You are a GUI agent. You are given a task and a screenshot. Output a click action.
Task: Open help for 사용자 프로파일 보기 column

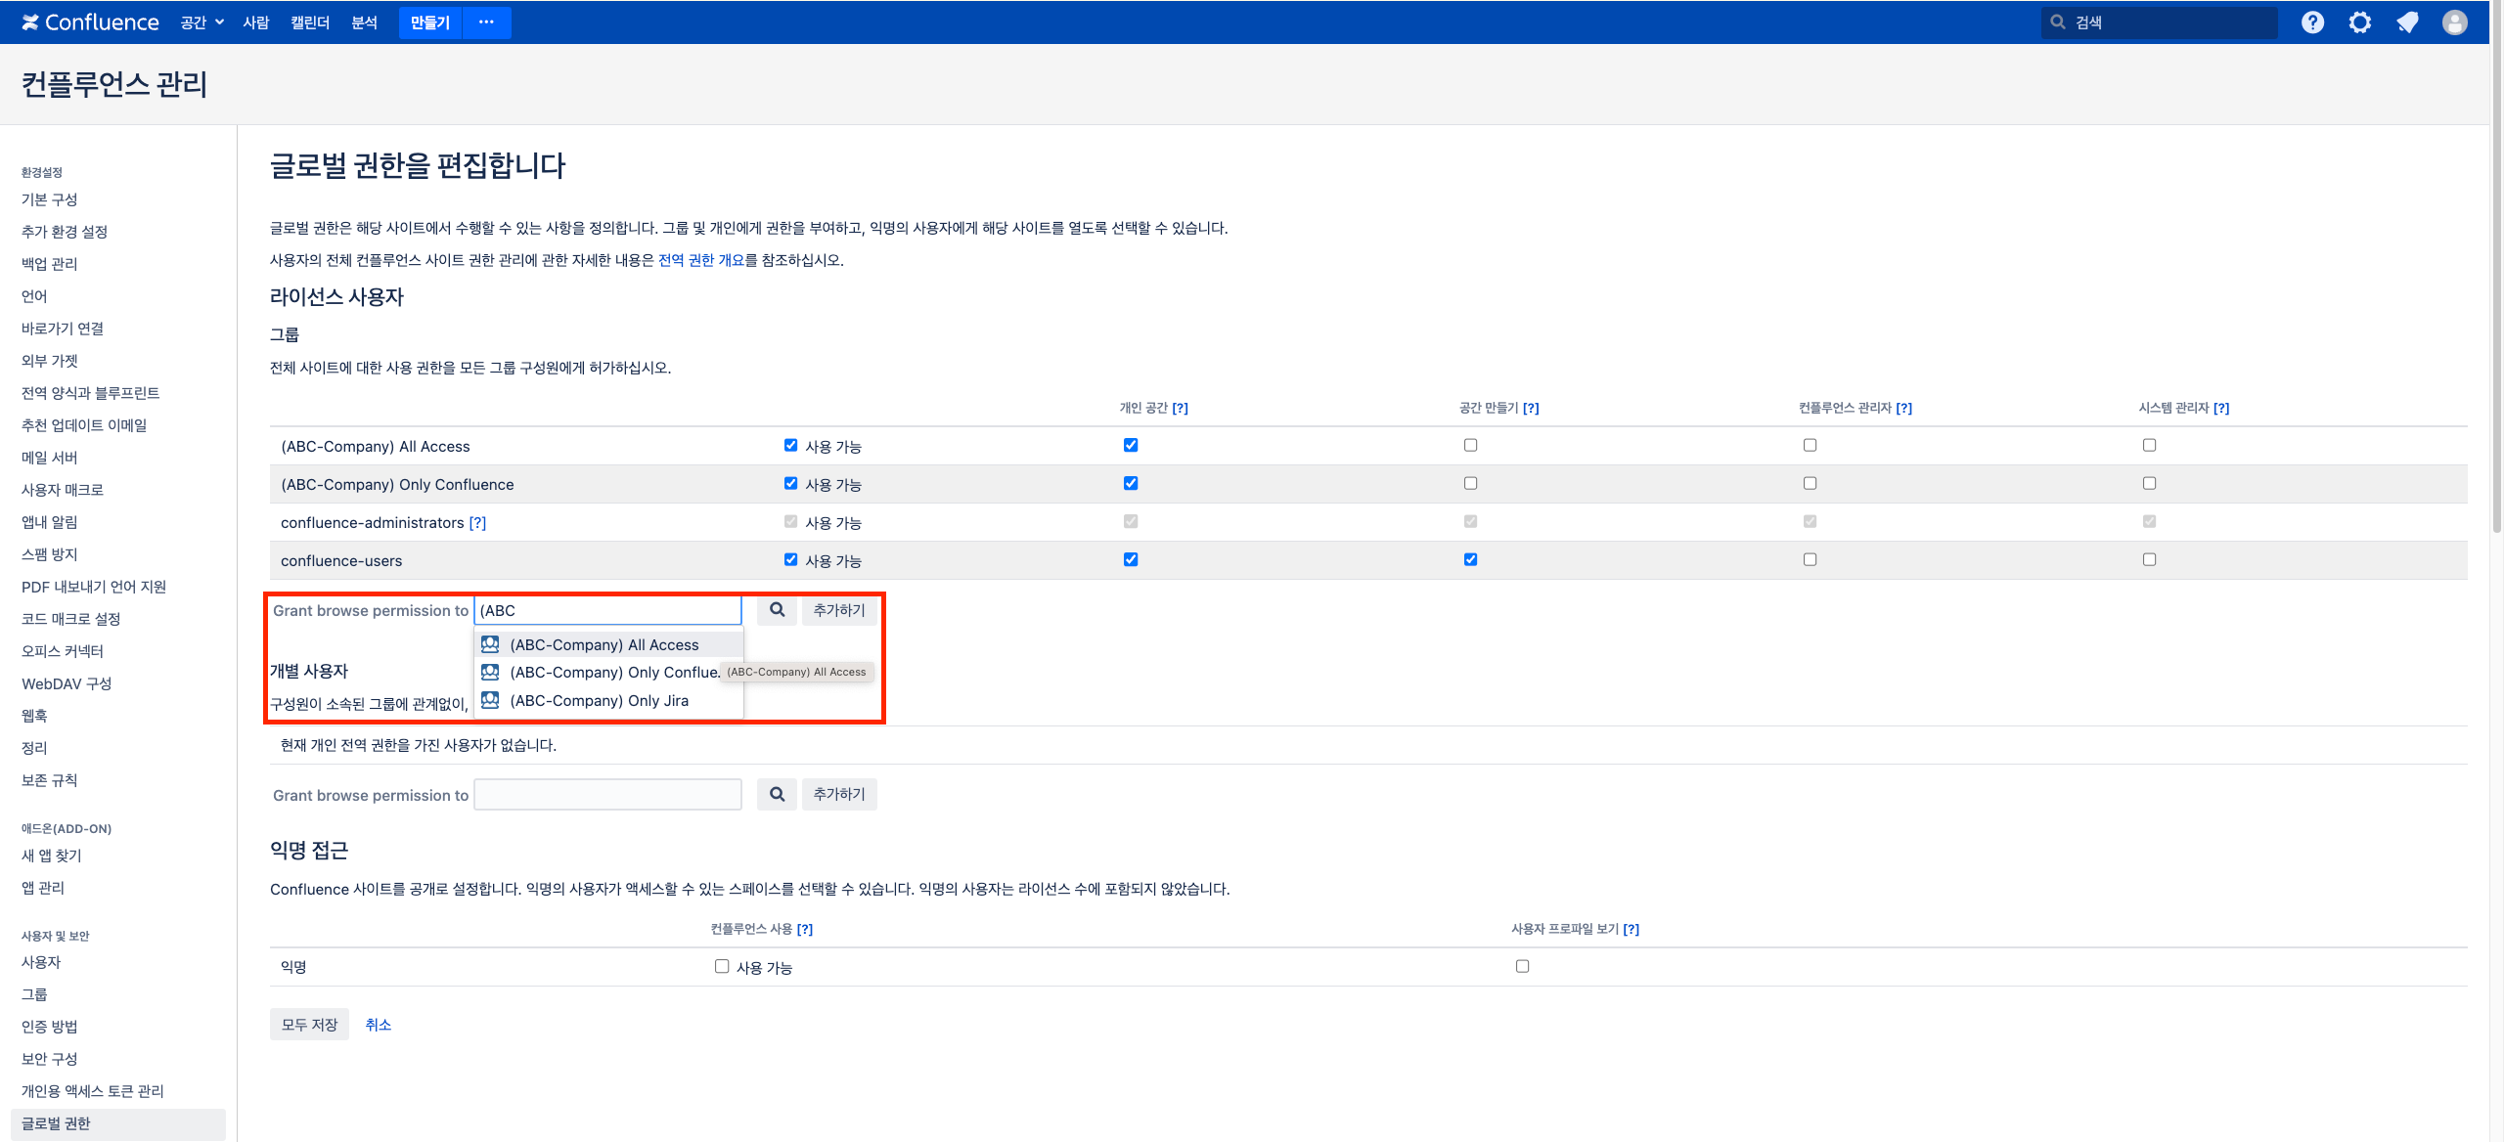point(1632,929)
